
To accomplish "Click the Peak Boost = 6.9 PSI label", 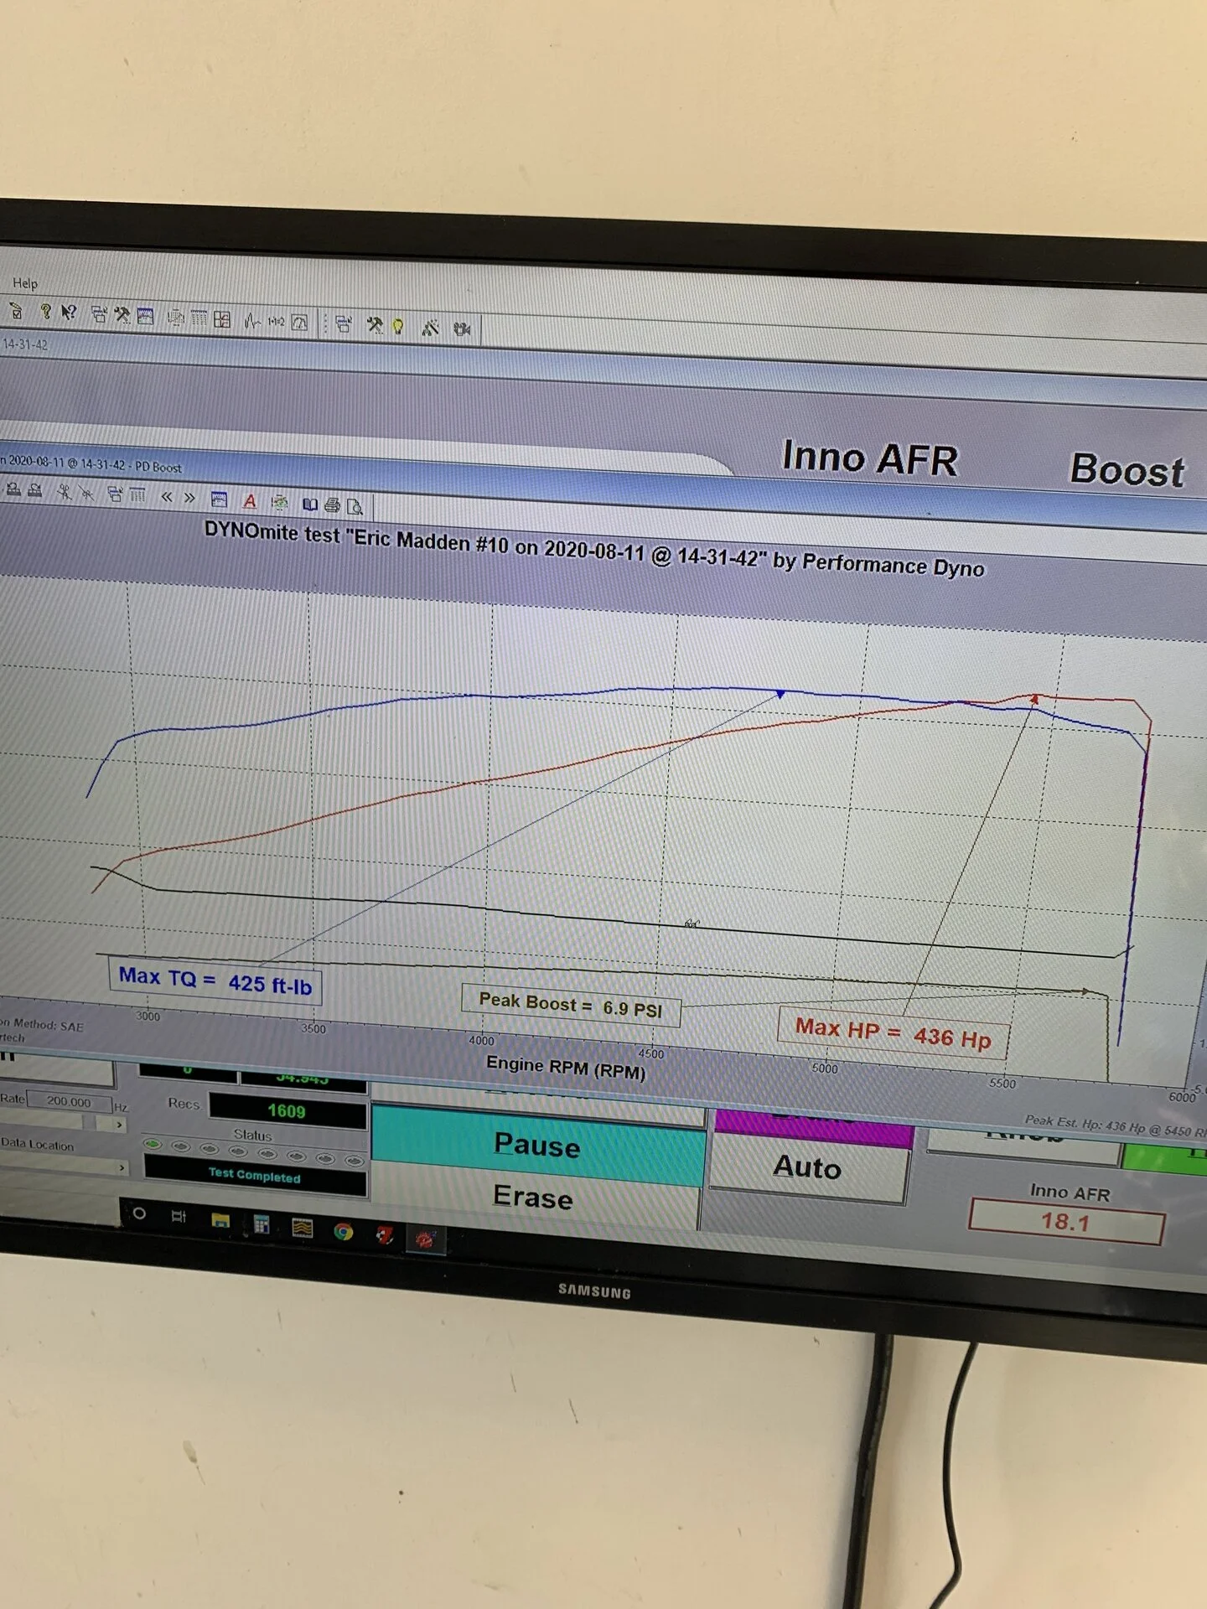I will tap(571, 1004).
